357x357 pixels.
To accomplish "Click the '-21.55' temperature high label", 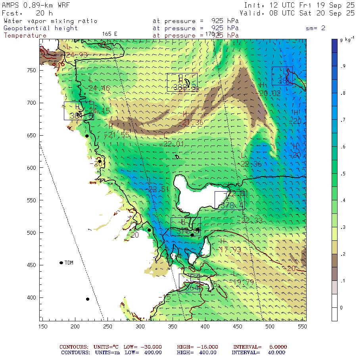I will pos(117,135).
